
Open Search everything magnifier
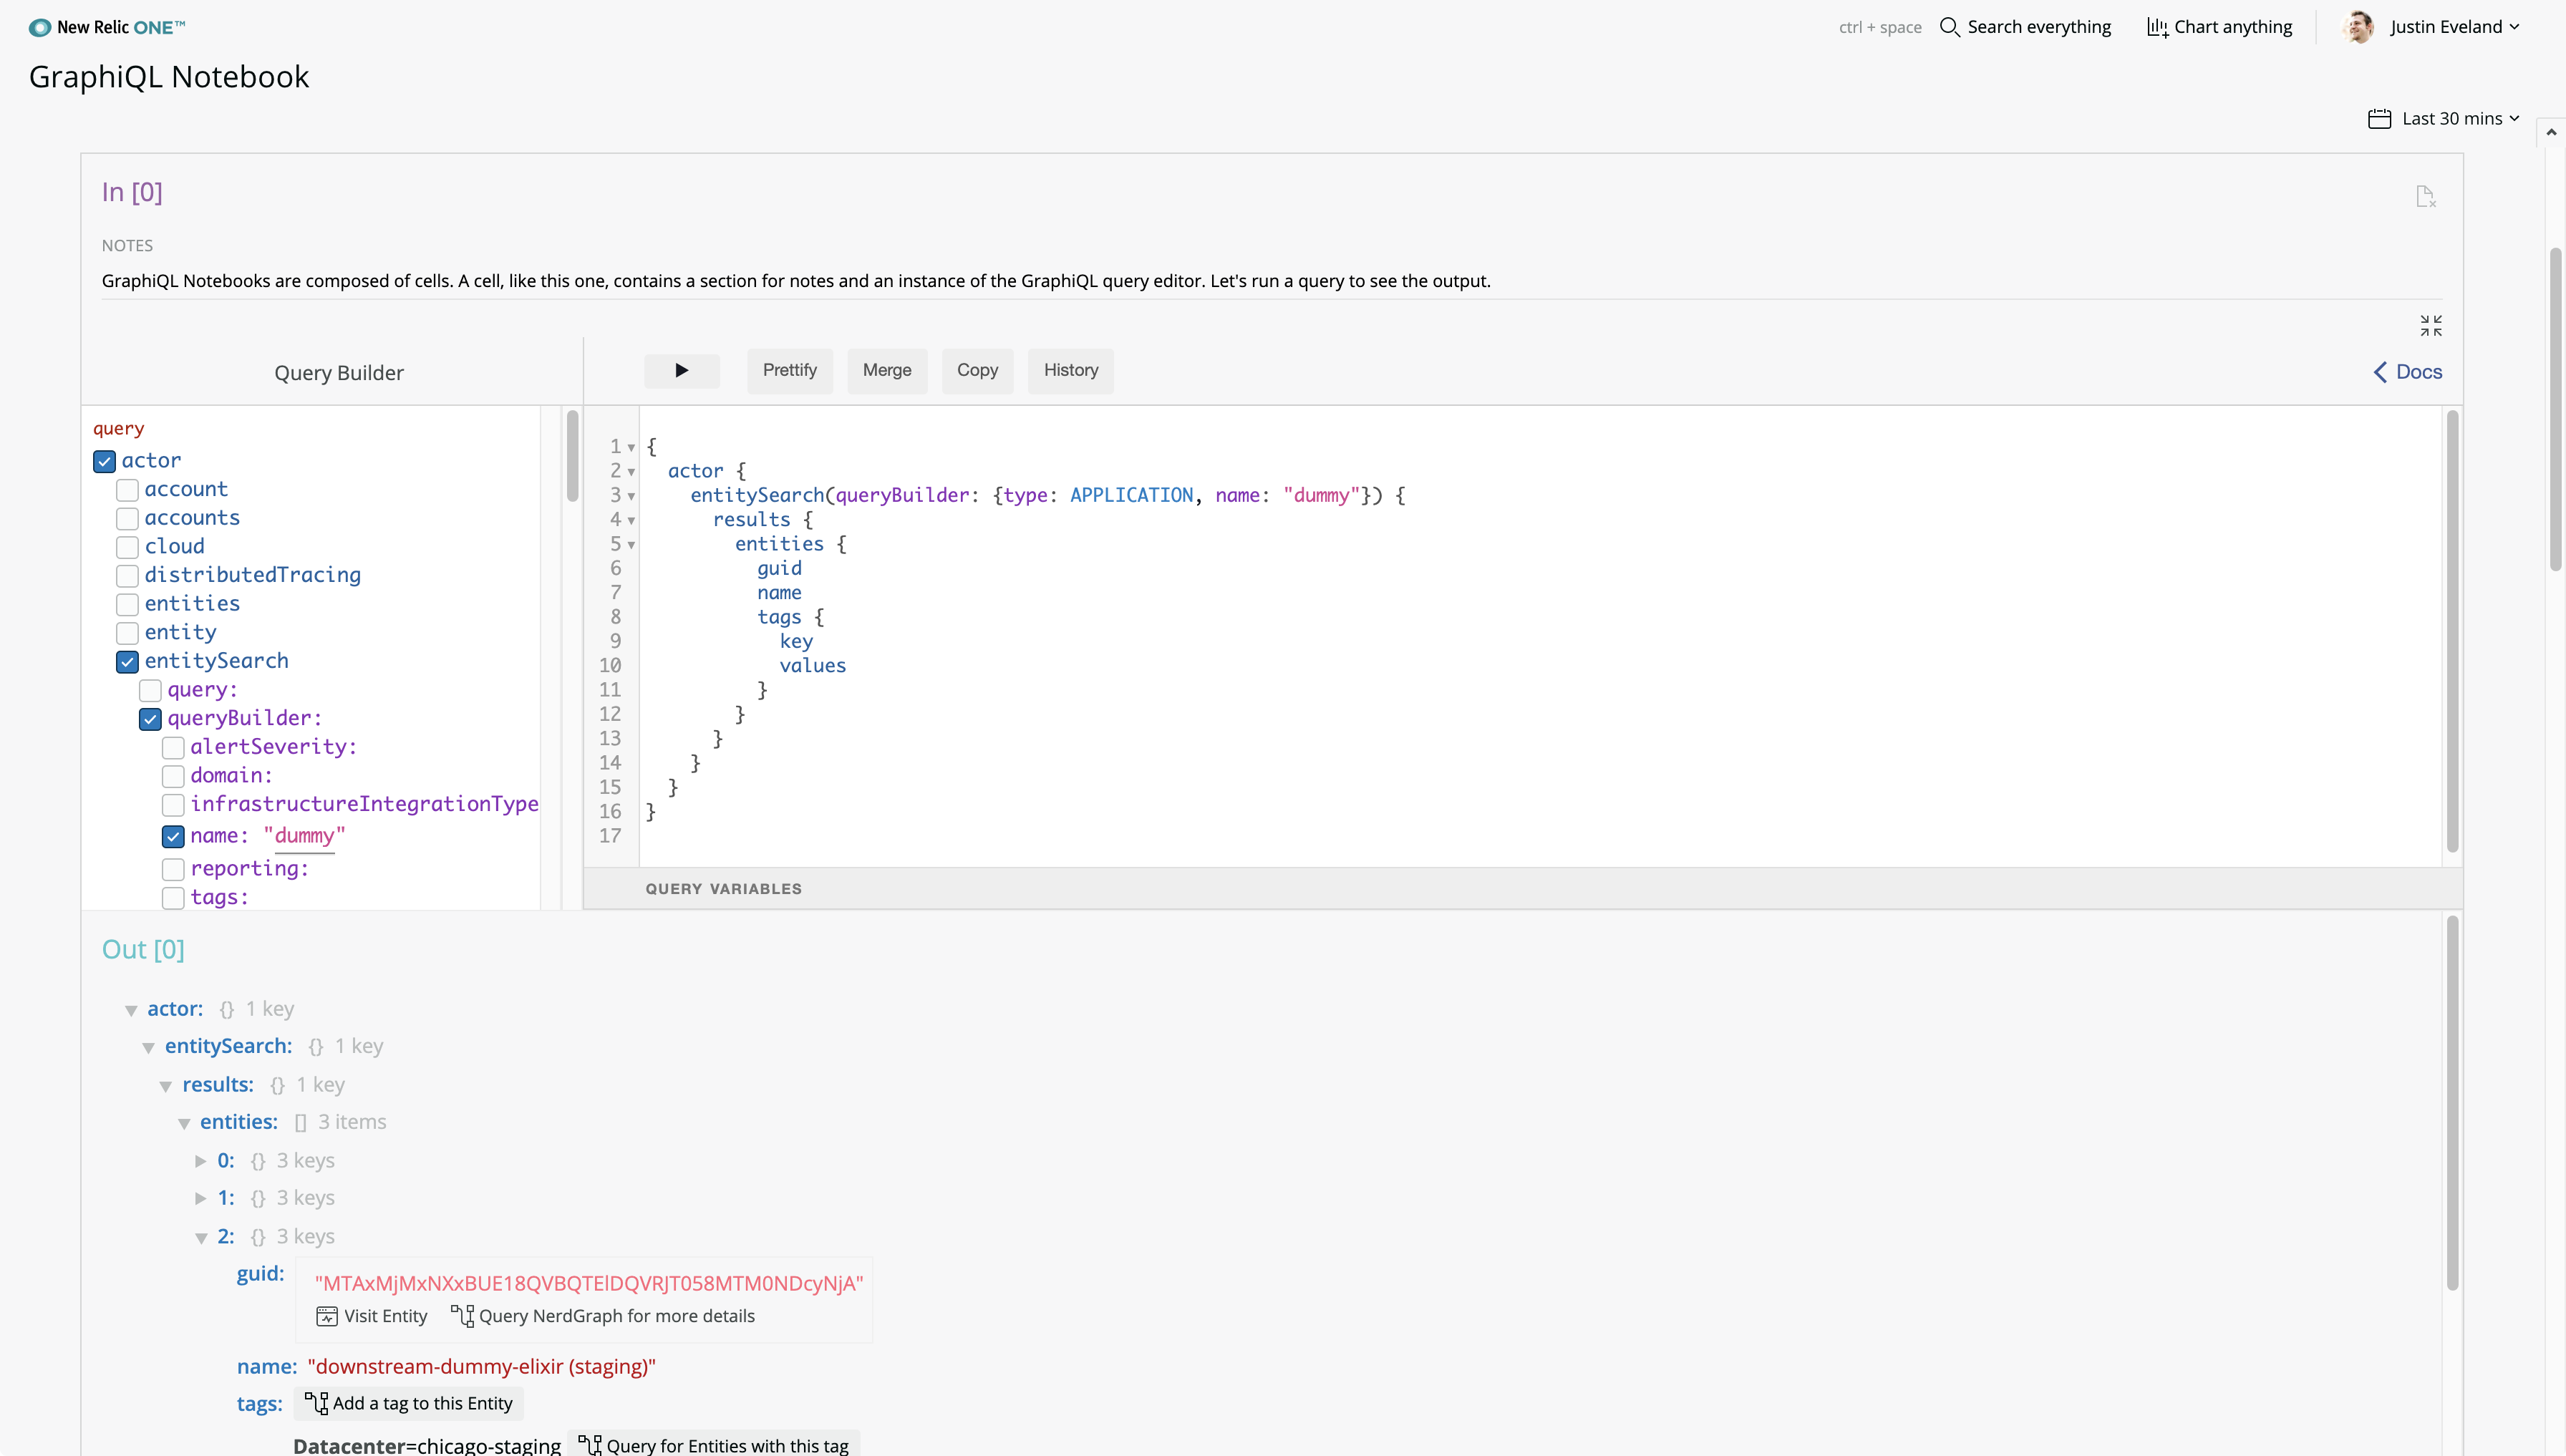click(1949, 27)
